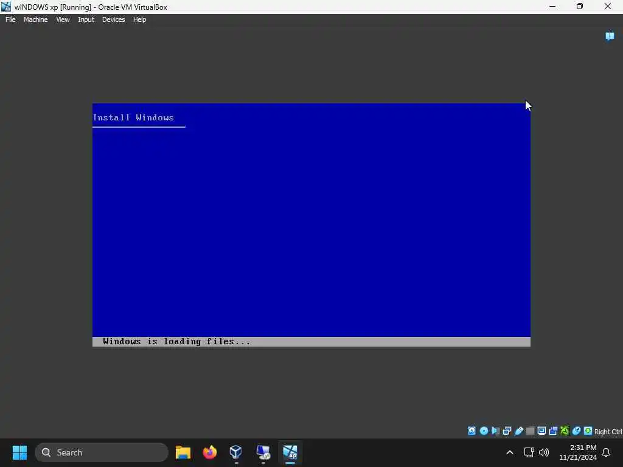Click the network adapters status icon
623x467 pixels.
507,431
